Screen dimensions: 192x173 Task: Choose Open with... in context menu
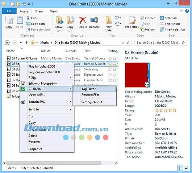37,94
